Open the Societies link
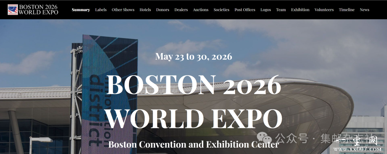Image resolution: width=387 pixels, height=154 pixels. (x=221, y=10)
